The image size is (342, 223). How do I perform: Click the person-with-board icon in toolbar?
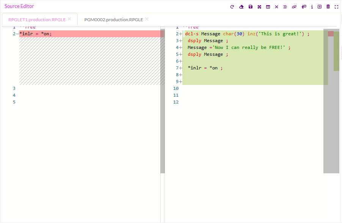[x=304, y=7]
